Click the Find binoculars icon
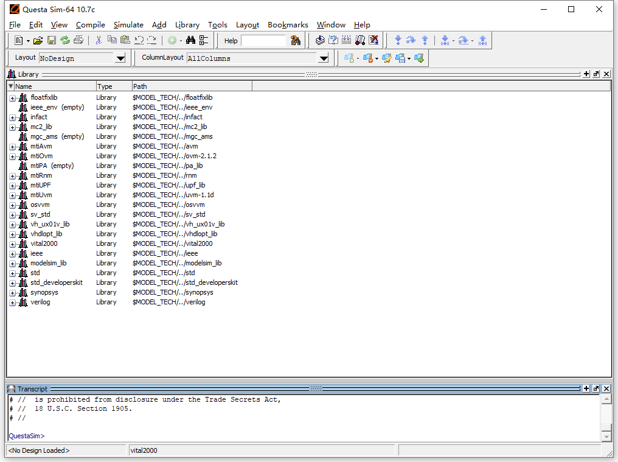Screen dimensions: 618x462 (191, 40)
